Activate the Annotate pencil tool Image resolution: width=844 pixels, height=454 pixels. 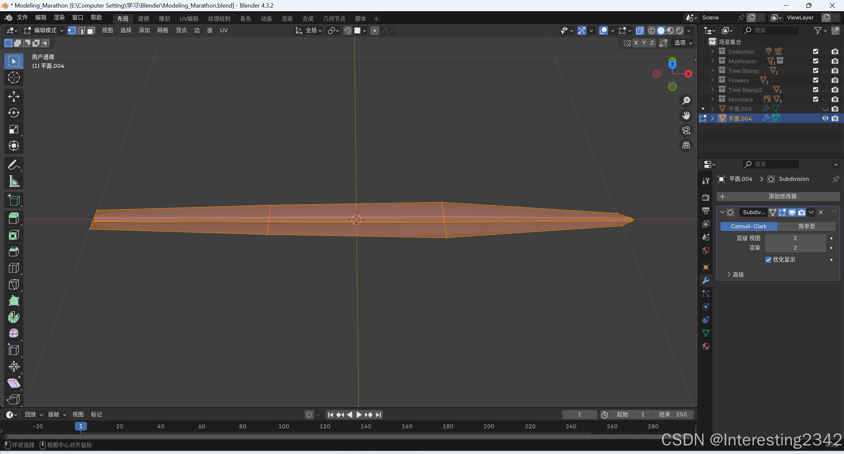point(14,164)
